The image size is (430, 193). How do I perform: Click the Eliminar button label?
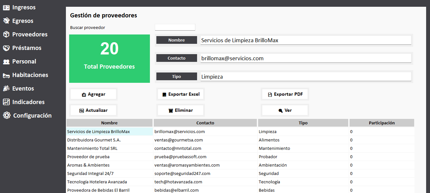click(184, 110)
